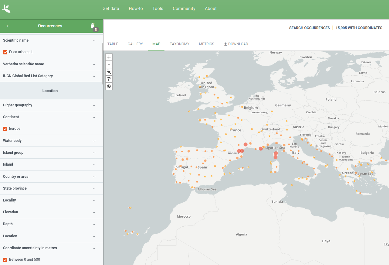
Task: Uncheck the Europe continent filter
Action: tap(5, 129)
